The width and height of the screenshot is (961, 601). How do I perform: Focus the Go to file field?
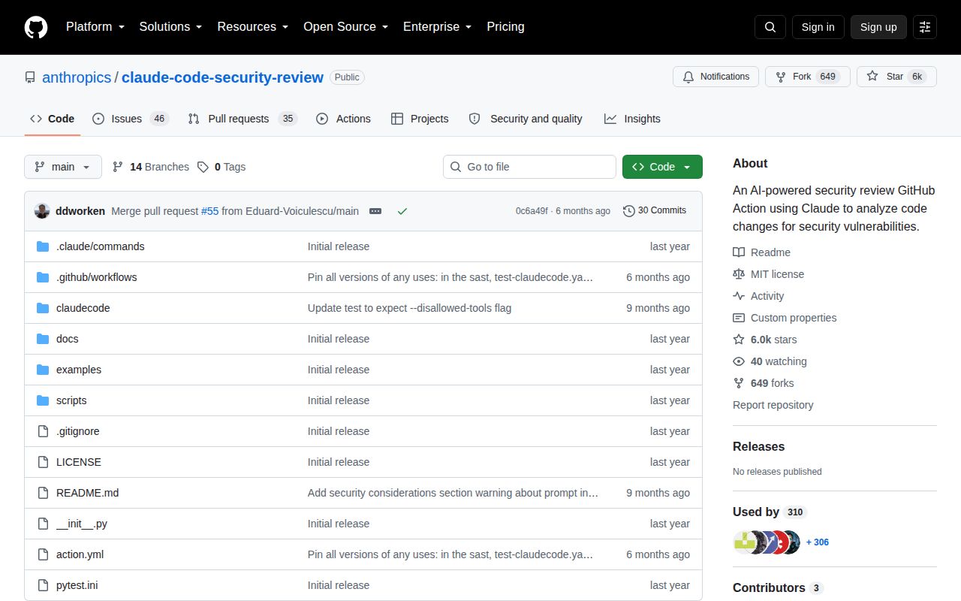(x=529, y=167)
